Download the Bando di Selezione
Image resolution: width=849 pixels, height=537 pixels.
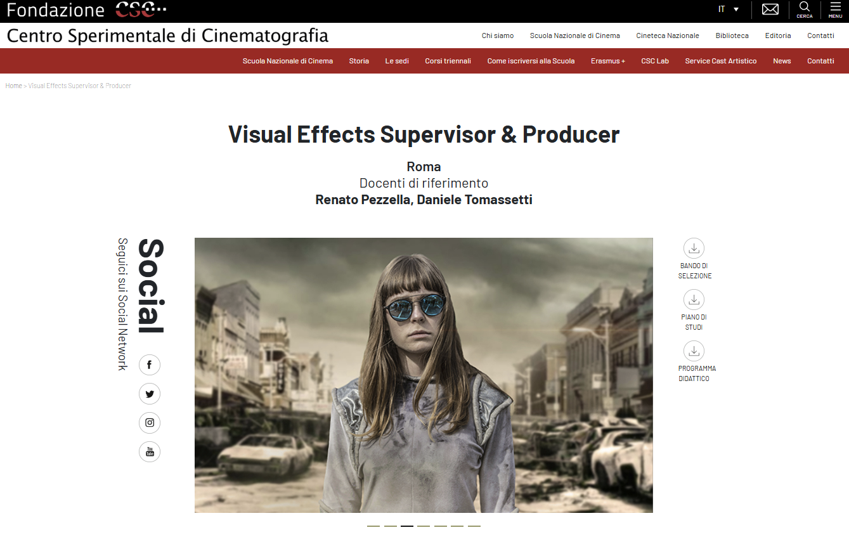pyautogui.click(x=694, y=248)
